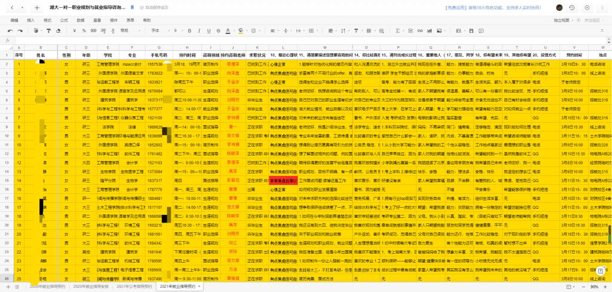Open the version history clock icon
612x292 pixels.
[572, 8]
